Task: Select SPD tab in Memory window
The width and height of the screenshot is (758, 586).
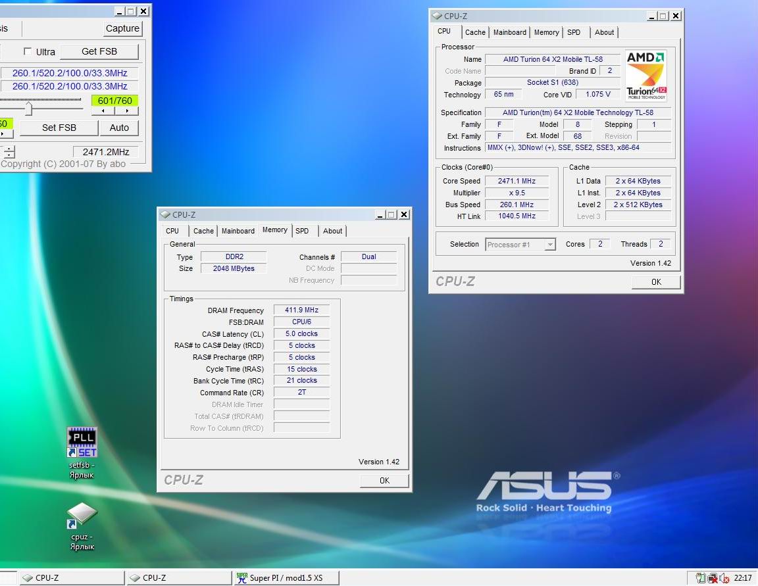Action: tap(302, 231)
